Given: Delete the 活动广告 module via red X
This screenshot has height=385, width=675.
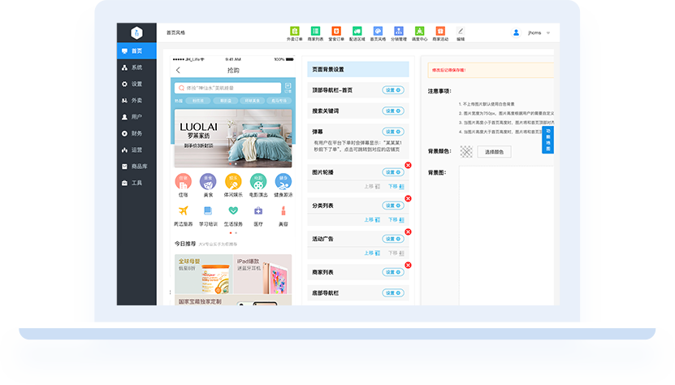Looking at the screenshot, I should (x=408, y=232).
